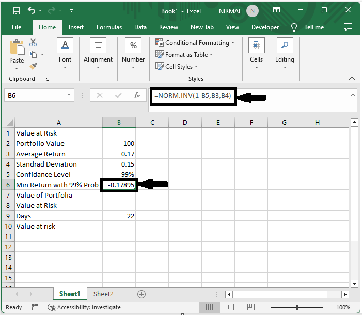
Task: Open the Cells group button
Action: [x=257, y=53]
